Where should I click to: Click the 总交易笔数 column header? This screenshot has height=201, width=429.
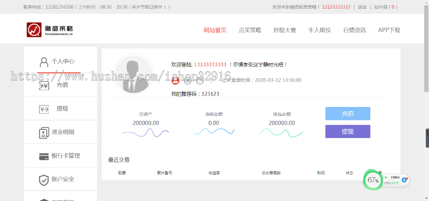(x=271, y=173)
